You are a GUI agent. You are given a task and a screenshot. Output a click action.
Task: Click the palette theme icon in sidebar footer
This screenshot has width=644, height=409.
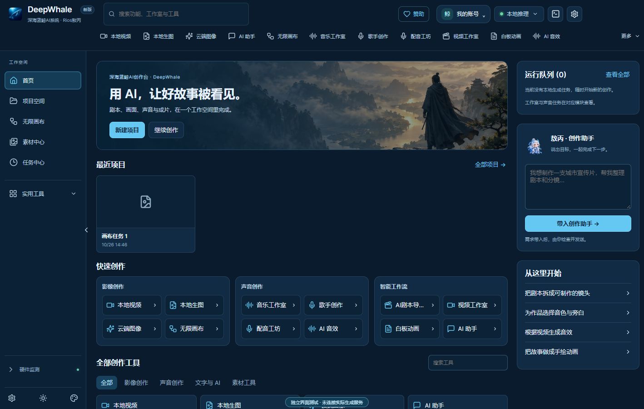(74, 398)
